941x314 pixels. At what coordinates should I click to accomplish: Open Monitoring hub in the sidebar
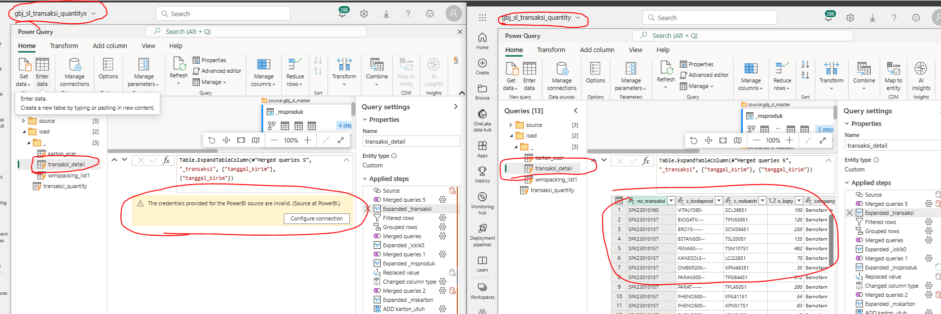click(x=482, y=203)
